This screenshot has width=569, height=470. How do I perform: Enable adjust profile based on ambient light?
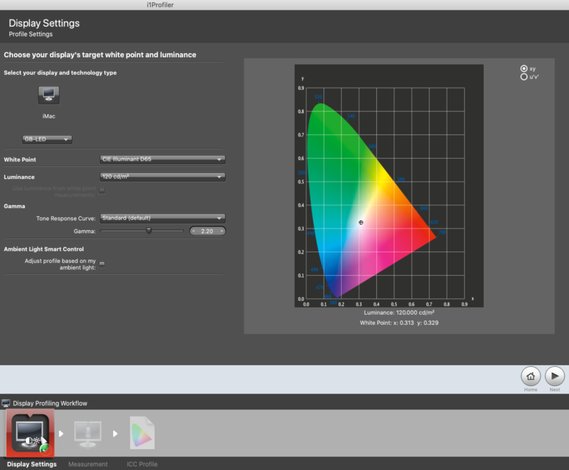[x=102, y=264]
